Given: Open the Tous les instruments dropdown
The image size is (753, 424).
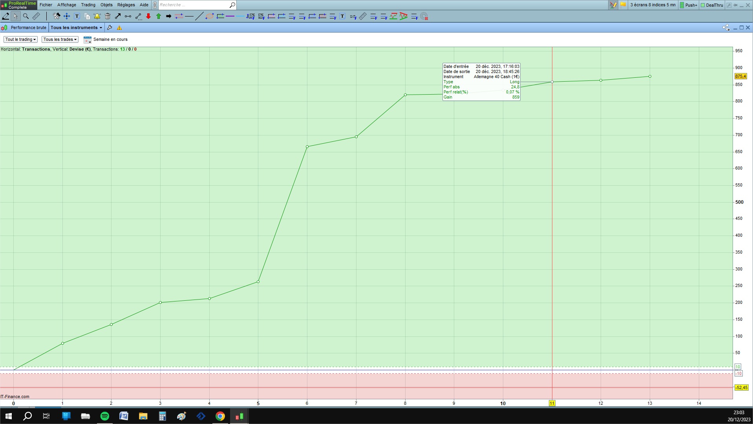Looking at the screenshot, I should click(76, 27).
